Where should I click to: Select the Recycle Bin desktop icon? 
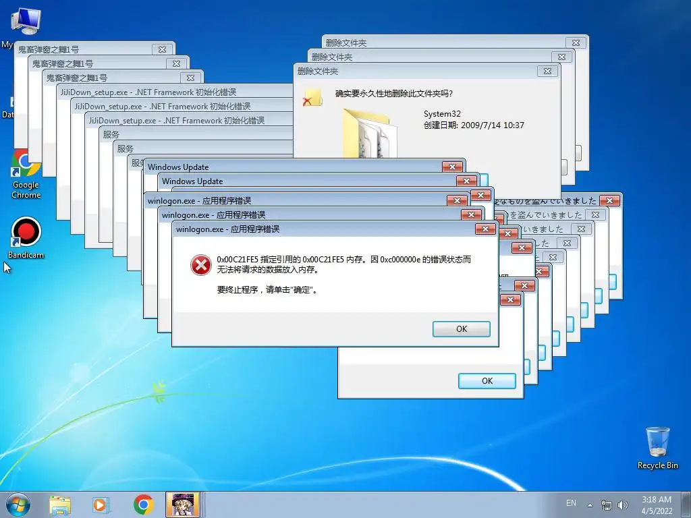click(x=657, y=448)
